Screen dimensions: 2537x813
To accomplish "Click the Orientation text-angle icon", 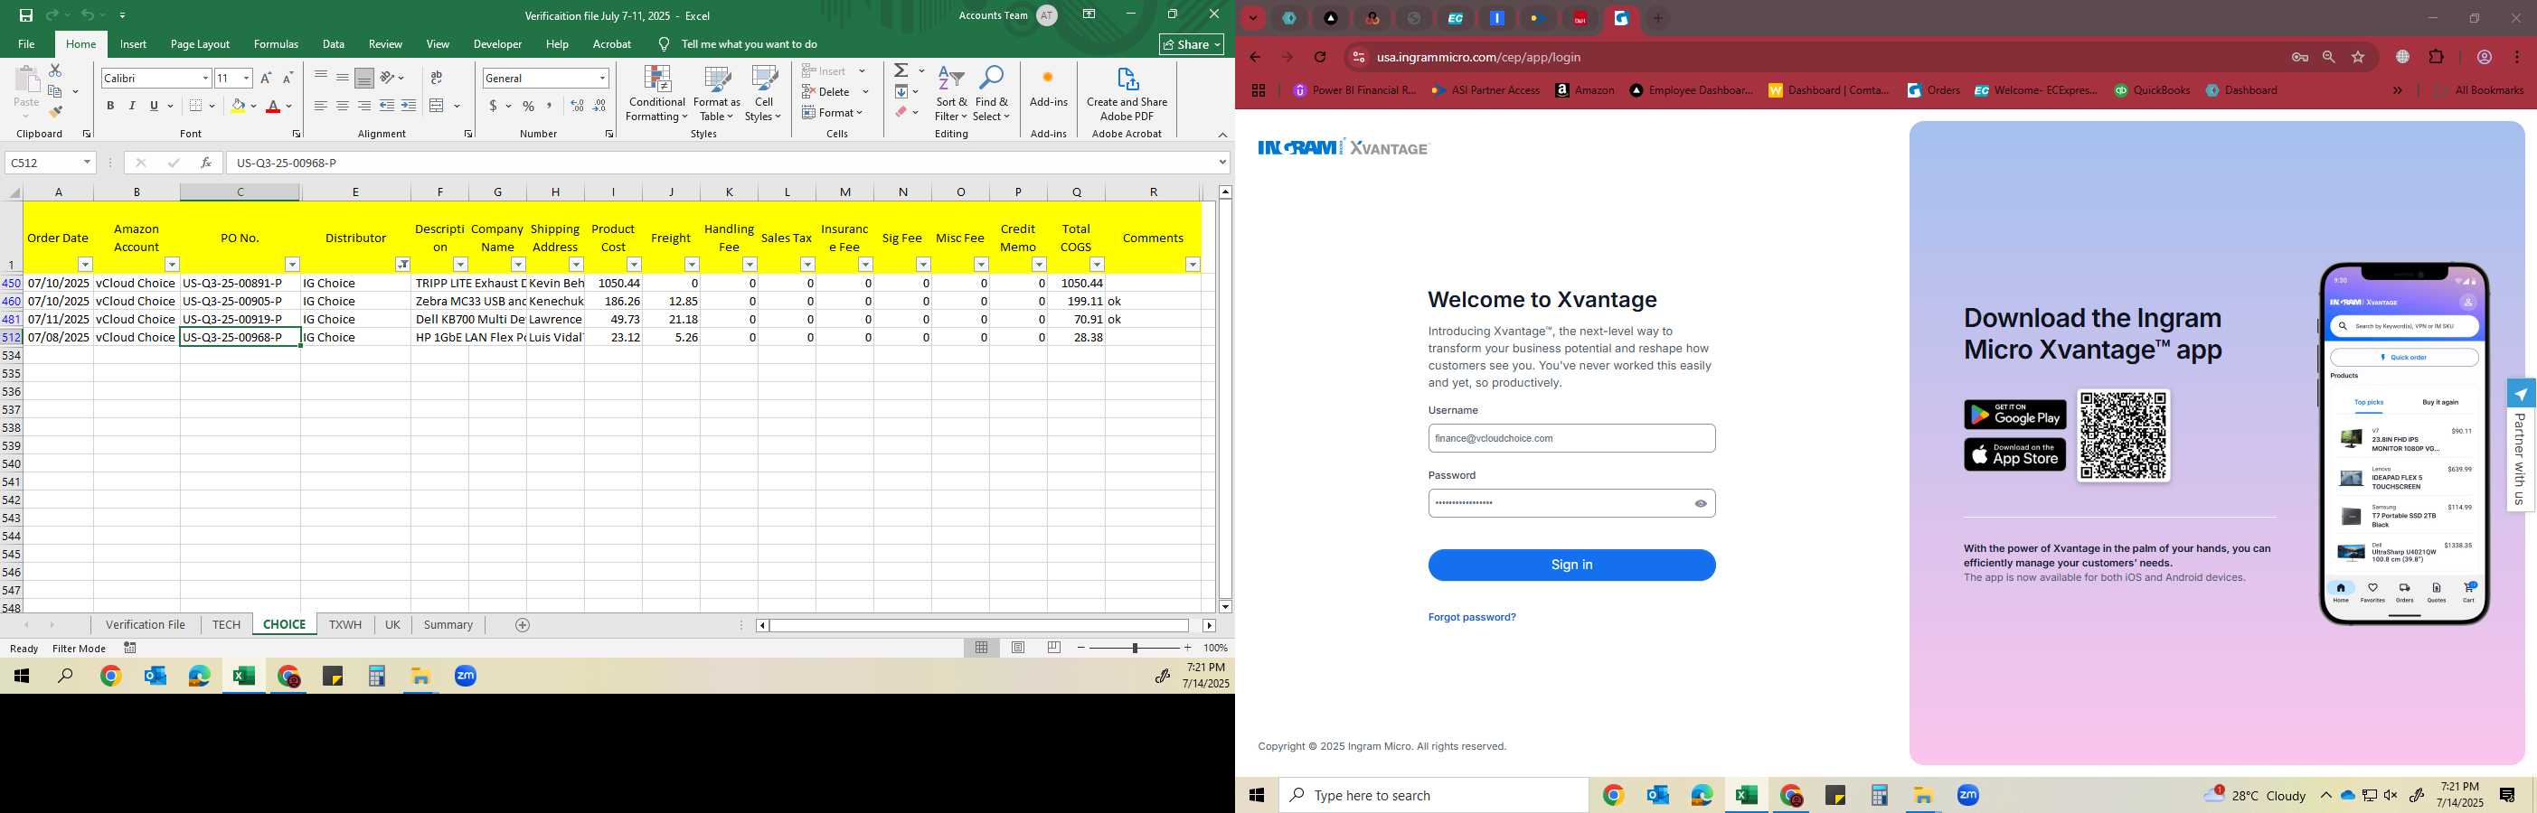I will click(388, 78).
